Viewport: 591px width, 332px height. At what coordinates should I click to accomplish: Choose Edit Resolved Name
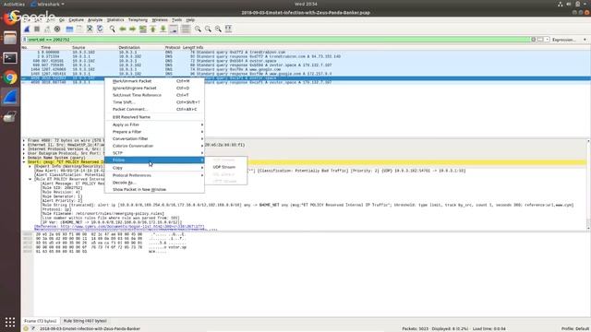coord(154,117)
